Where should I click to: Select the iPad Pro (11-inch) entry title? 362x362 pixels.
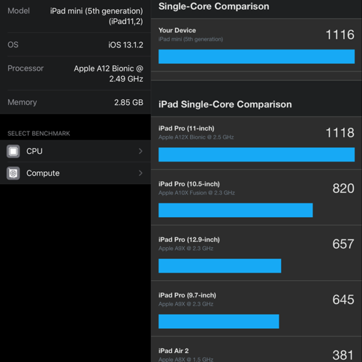[x=186, y=129]
